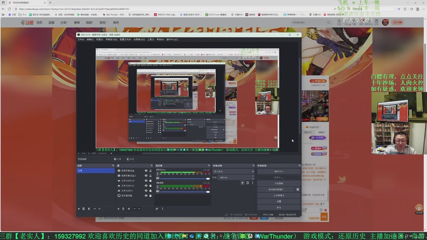
Task: Toggle lock on 文本 (GDI+) source
Action: tap(151, 190)
